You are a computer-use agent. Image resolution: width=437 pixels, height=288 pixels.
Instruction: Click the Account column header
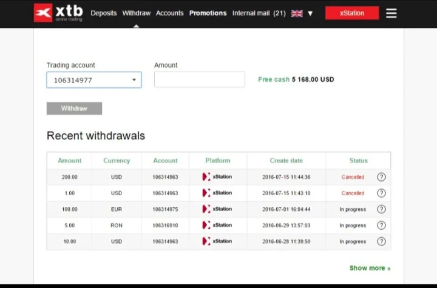click(165, 161)
